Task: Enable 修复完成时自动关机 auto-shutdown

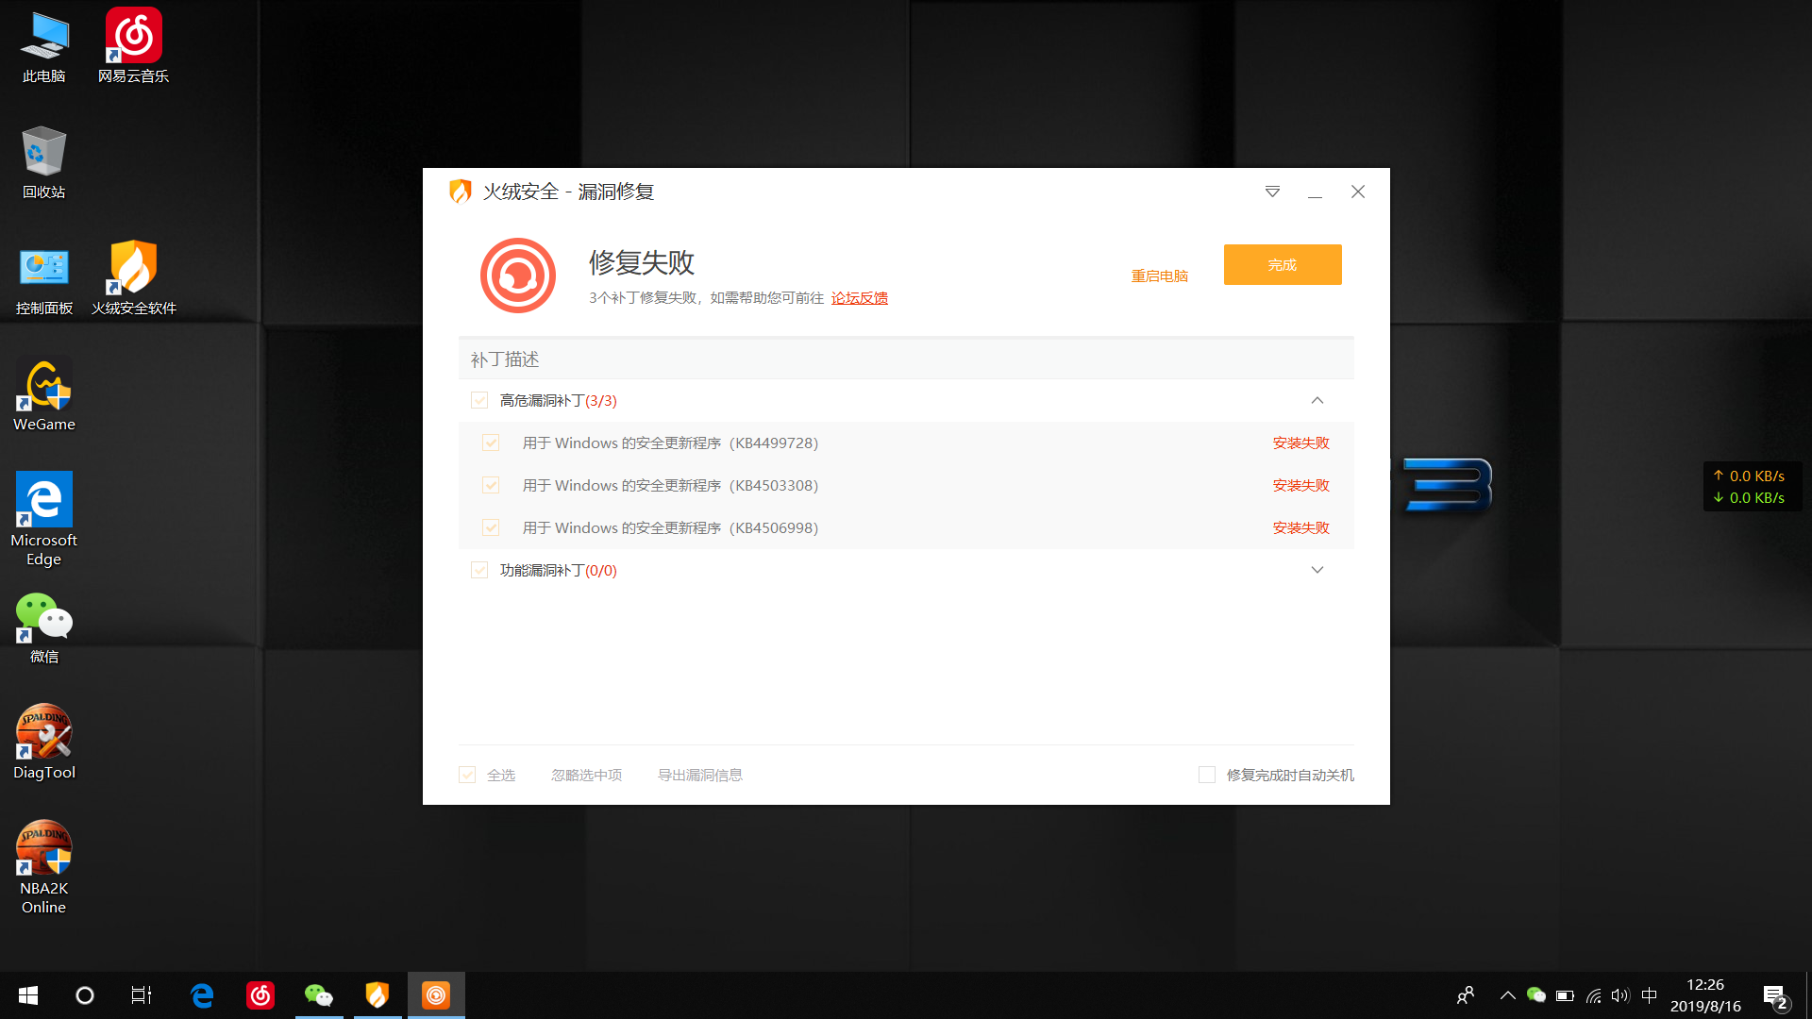Action: (1206, 775)
